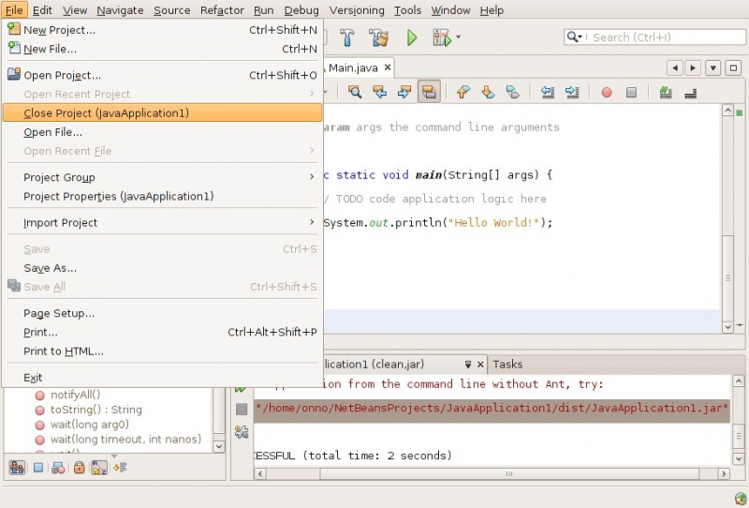Switch to the Tasks tab

[507, 364]
